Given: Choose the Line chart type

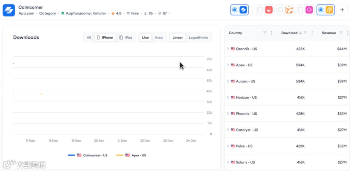Looking at the screenshot, I should point(145,38).
